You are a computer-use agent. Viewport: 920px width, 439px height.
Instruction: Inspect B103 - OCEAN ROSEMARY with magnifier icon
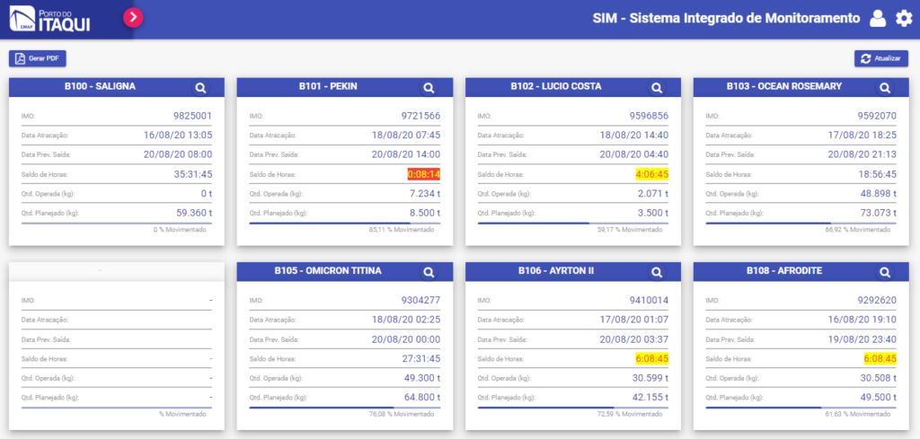tap(885, 87)
